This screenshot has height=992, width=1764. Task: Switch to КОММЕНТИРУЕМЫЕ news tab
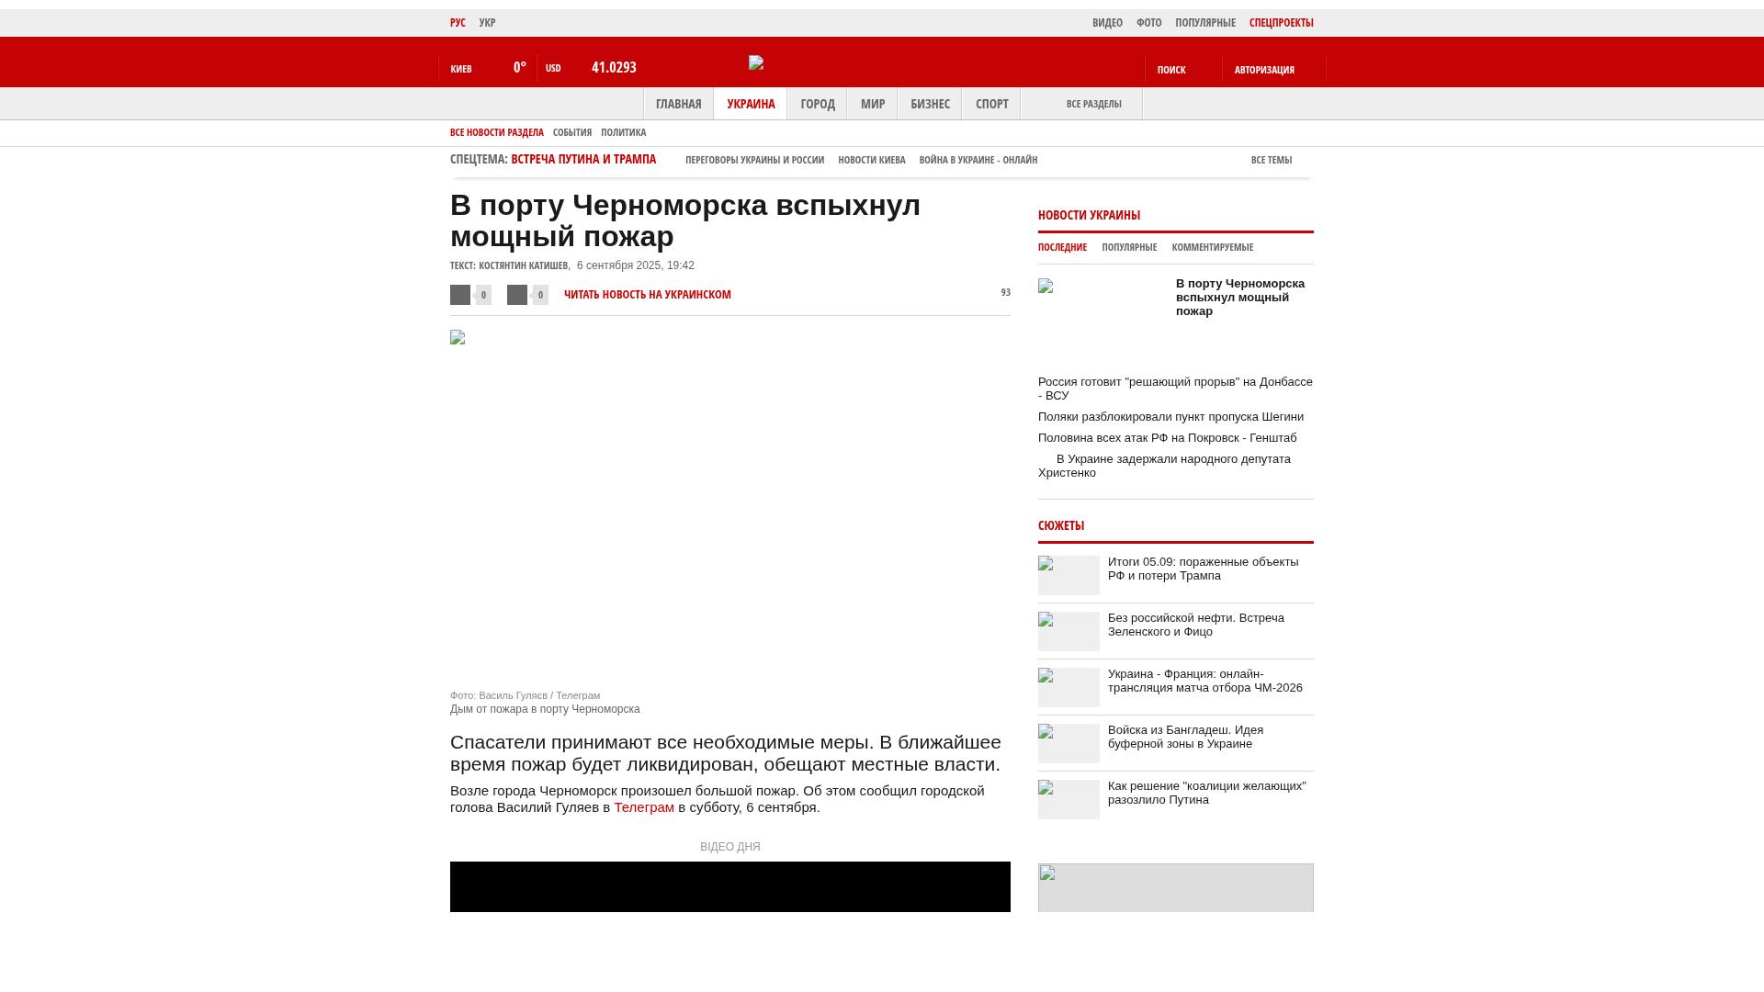(x=1212, y=247)
